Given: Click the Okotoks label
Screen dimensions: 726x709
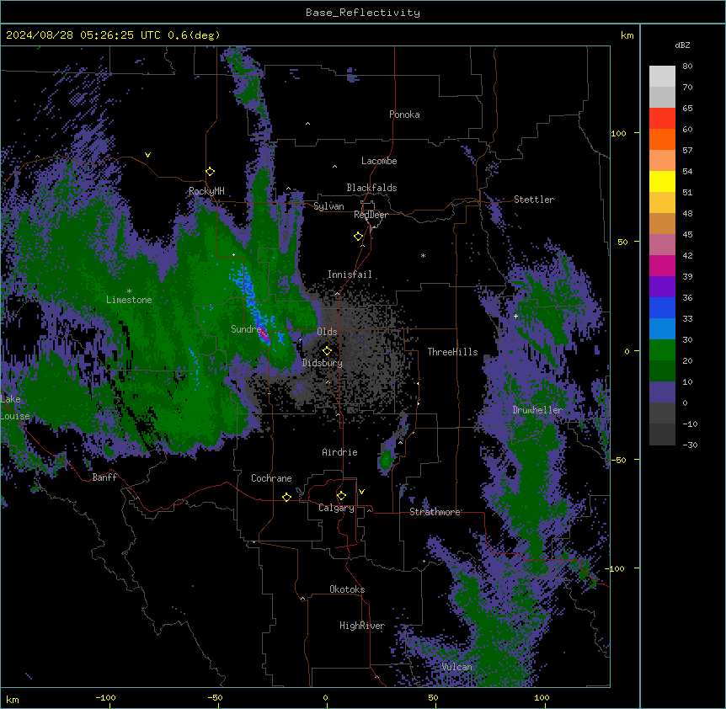Looking at the screenshot, I should (347, 589).
